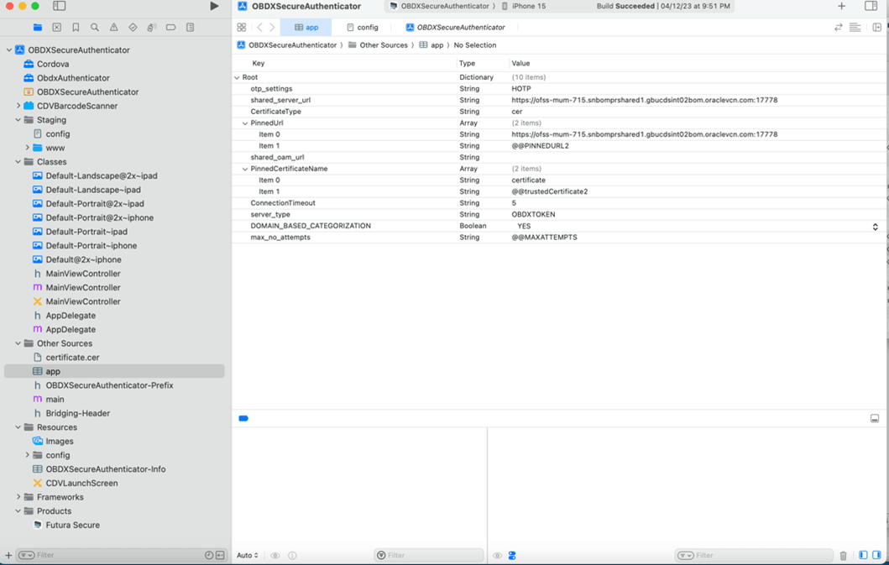The width and height of the screenshot is (889, 565).
Task: Switch to the config editor tab
Action: coord(363,27)
